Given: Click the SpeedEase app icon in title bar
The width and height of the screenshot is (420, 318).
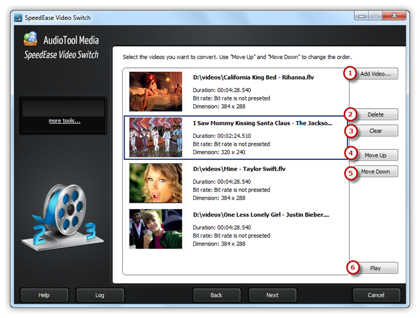Looking at the screenshot, I should [x=18, y=17].
